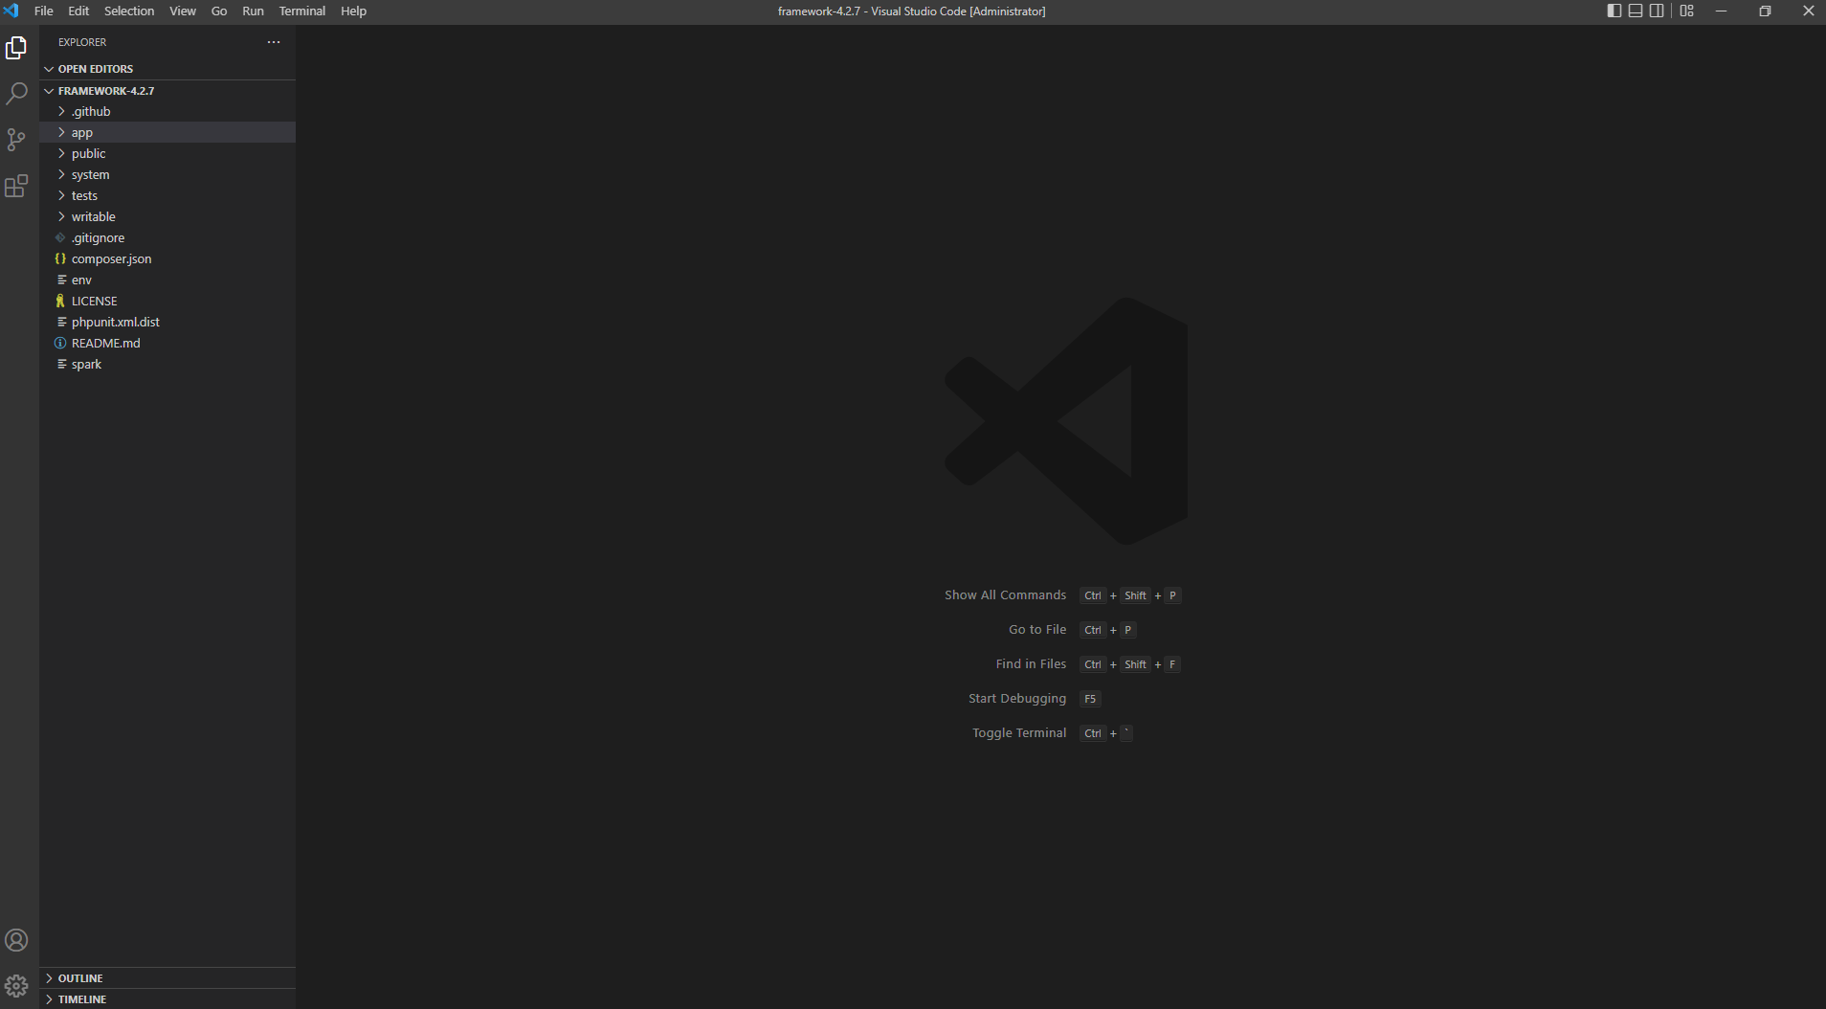Restore down the VS Code window
1826x1009 pixels.
pyautogui.click(x=1765, y=11)
